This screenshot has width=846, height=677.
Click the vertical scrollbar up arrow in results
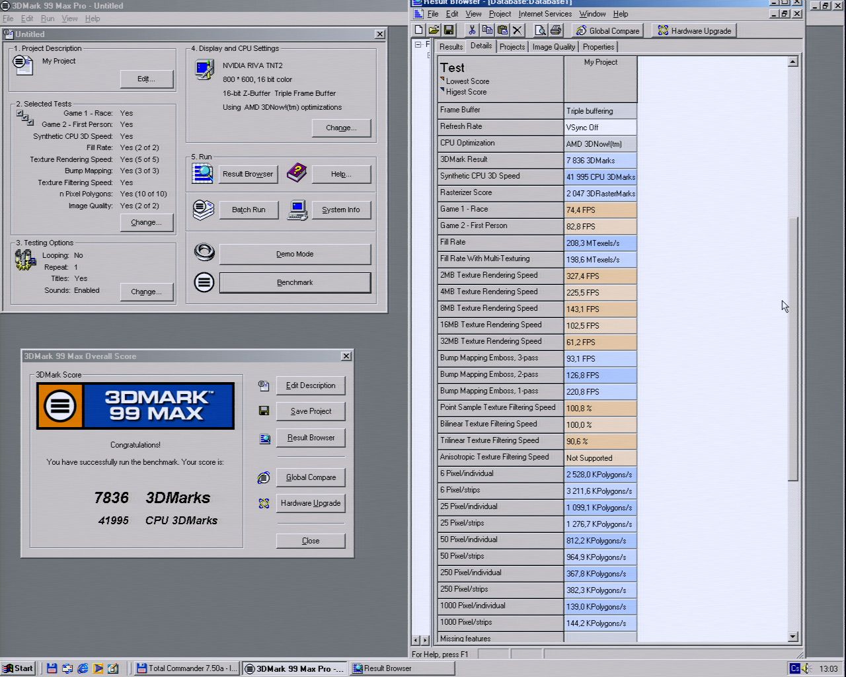point(793,61)
